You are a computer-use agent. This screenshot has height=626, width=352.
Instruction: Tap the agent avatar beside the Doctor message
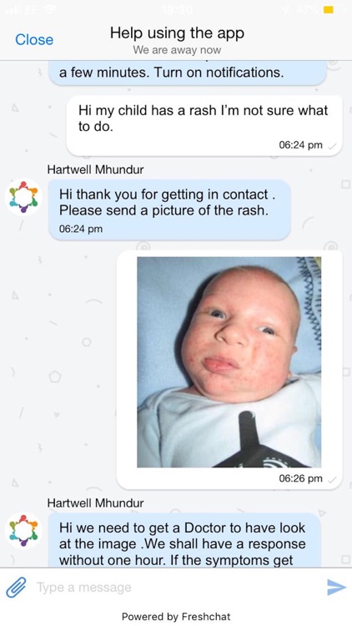pyautogui.click(x=23, y=530)
